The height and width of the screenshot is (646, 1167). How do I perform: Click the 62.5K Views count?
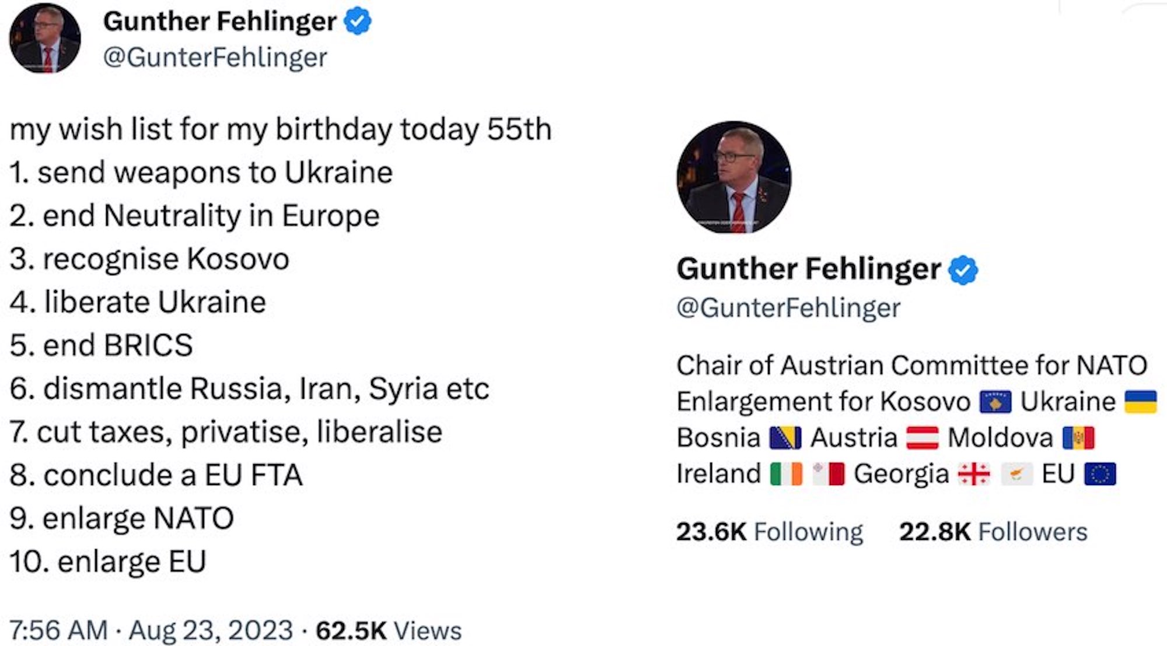click(389, 630)
